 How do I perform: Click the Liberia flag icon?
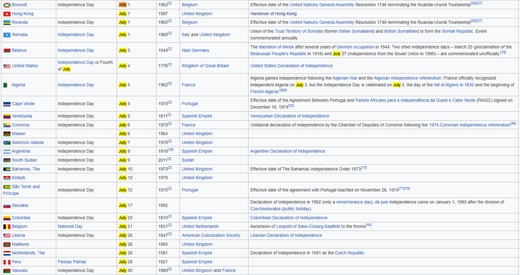pos(7,235)
